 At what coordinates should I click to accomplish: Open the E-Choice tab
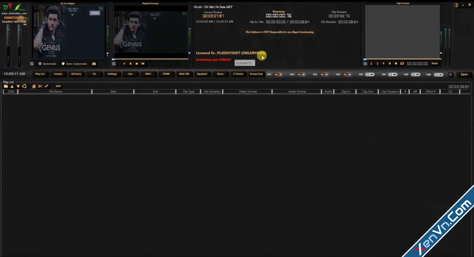238,74
